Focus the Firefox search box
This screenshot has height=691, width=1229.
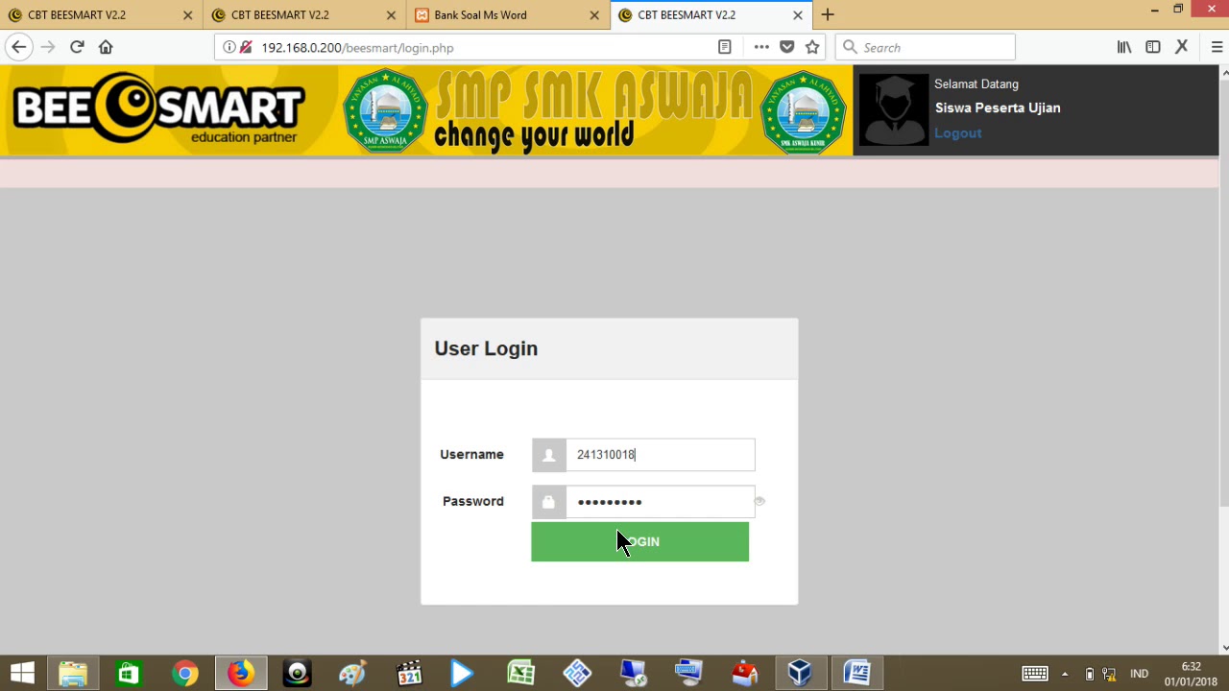926,47
